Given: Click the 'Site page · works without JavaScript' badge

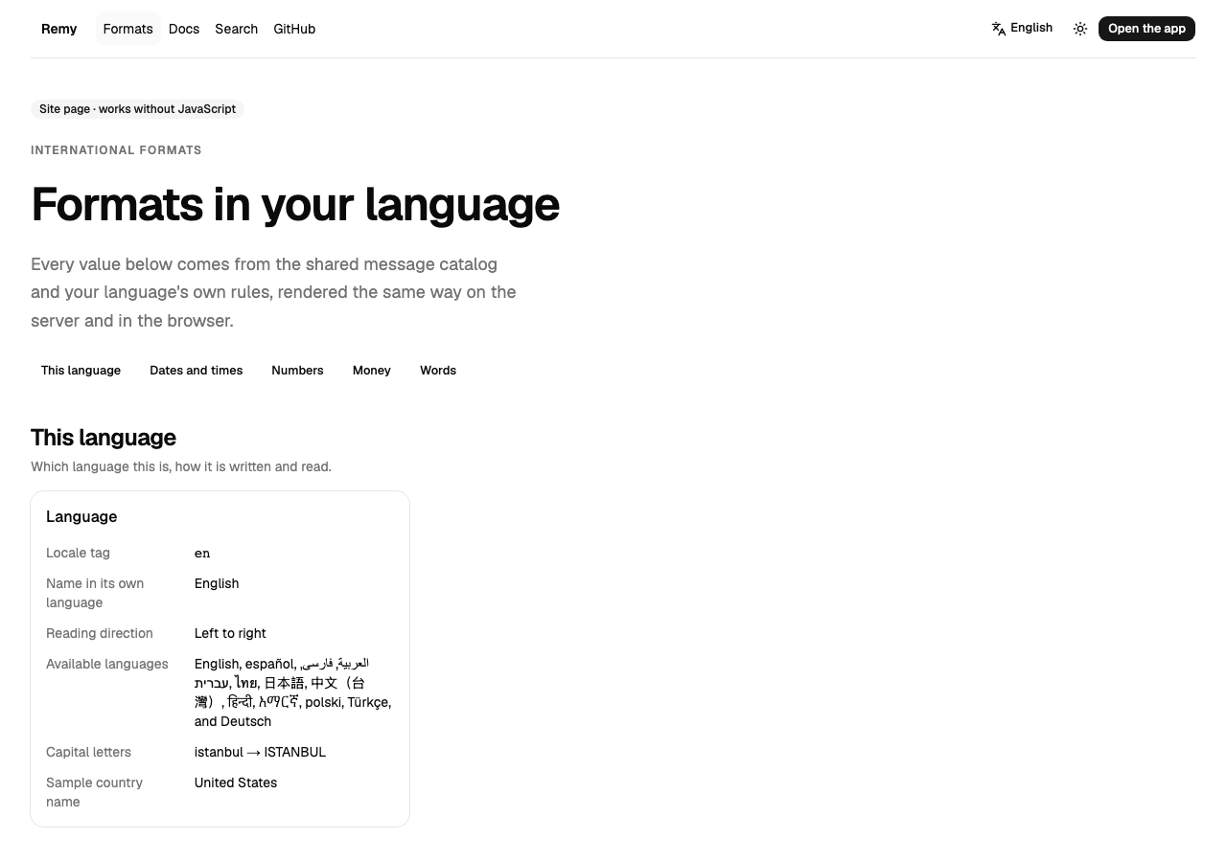Looking at the screenshot, I should [137, 109].
